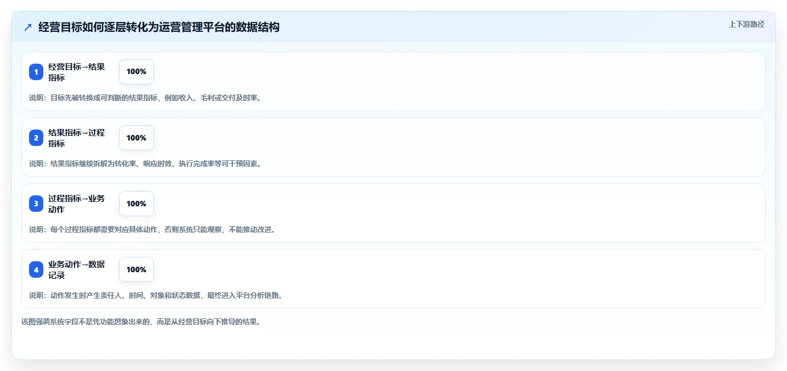This screenshot has height=371, width=787.
Task: Click the description starting 目标先被转换成可判断的结果指标
Action: point(145,98)
